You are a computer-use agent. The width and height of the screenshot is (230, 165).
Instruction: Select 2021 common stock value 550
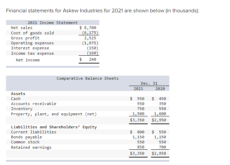coord(141,142)
